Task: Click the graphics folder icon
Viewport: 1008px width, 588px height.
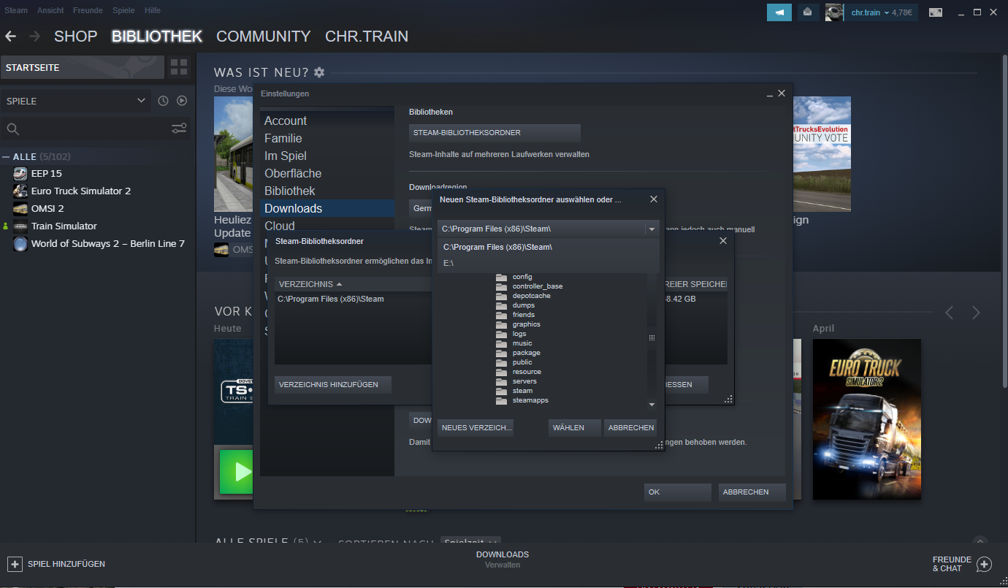Action: (x=501, y=324)
